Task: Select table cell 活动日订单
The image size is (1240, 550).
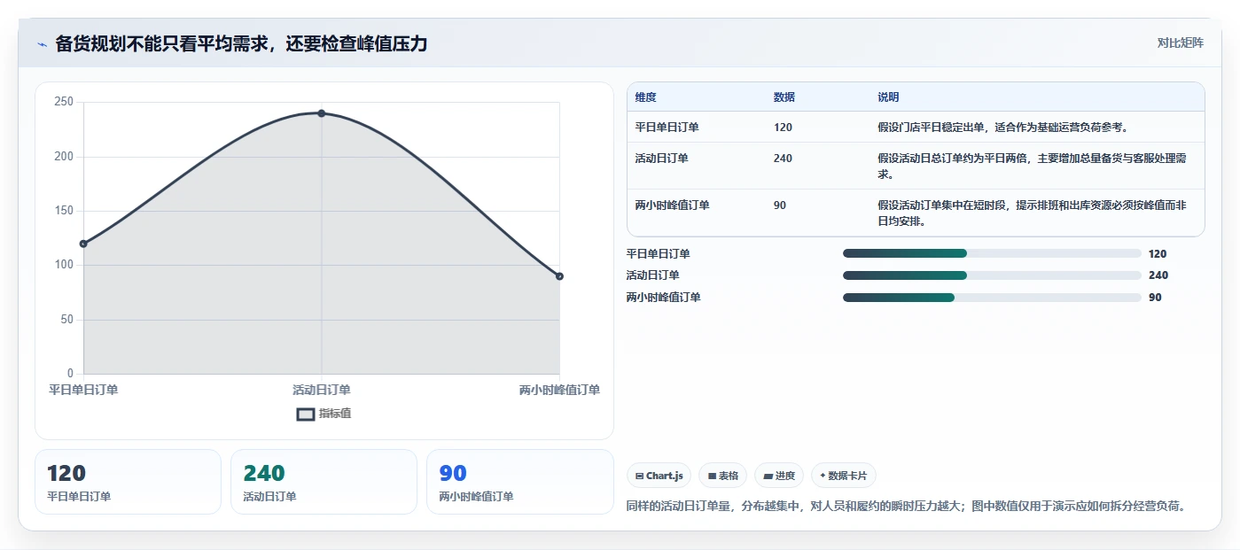Action: 661,159
